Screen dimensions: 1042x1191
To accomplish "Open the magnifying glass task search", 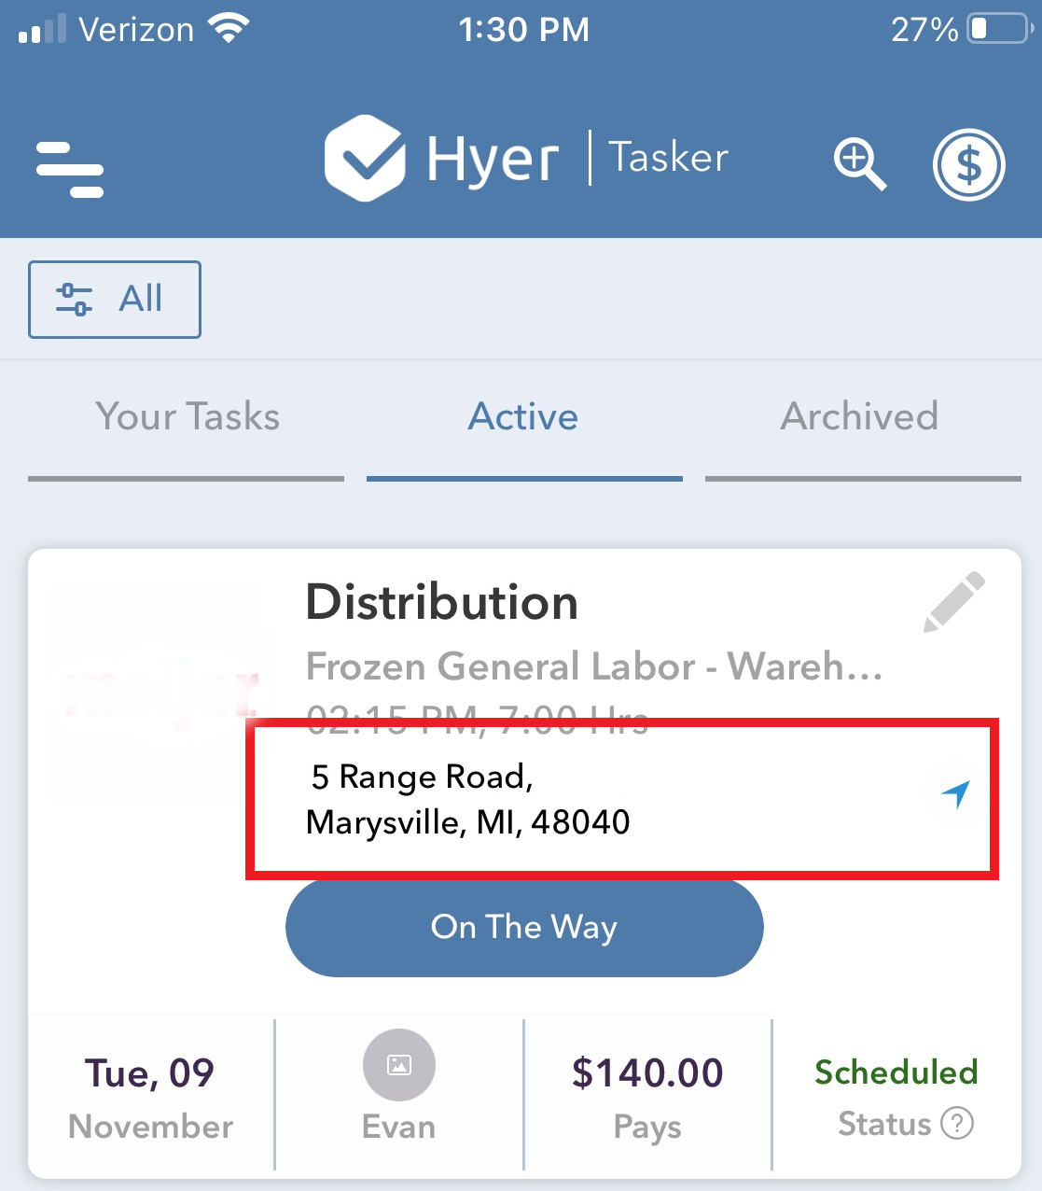I will tap(860, 164).
